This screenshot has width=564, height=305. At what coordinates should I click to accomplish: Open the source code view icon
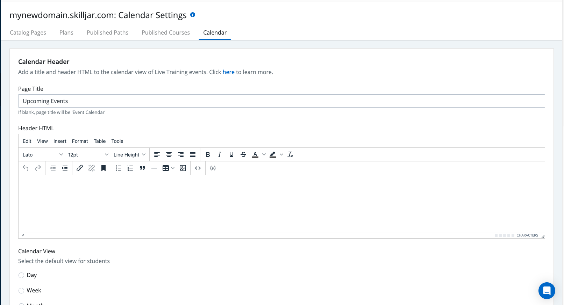coord(198,168)
